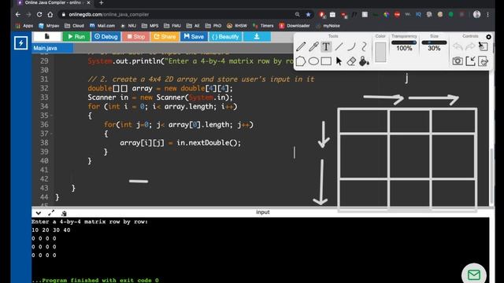Stop the running program
Screen dimensions: 504x283
tap(136, 37)
